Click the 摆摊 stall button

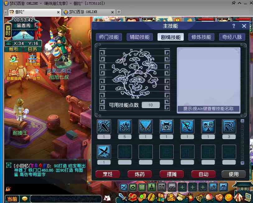click(171, 174)
